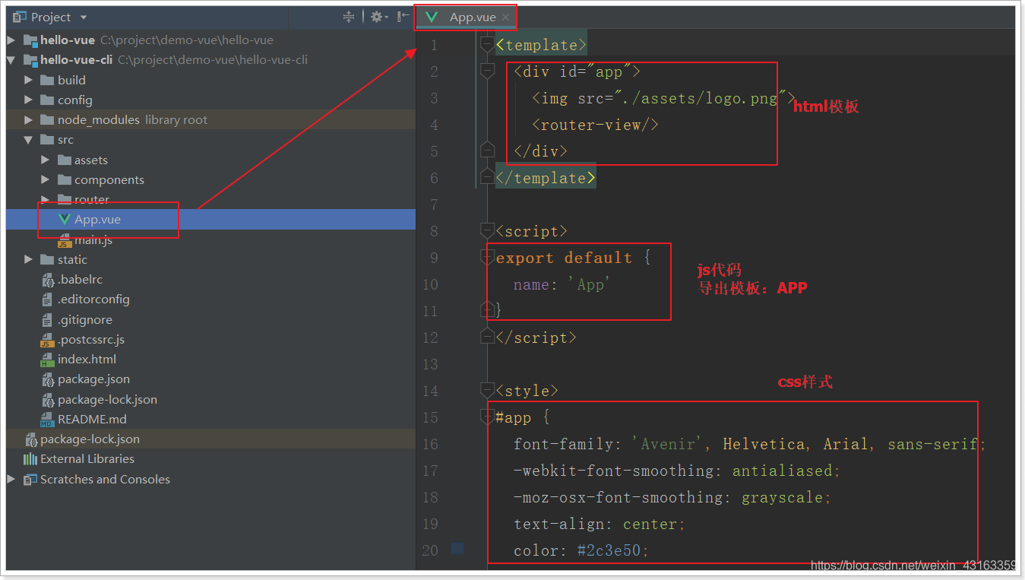Click the Vue file icon of App.vue in tree
1025x580 pixels.
click(x=65, y=219)
